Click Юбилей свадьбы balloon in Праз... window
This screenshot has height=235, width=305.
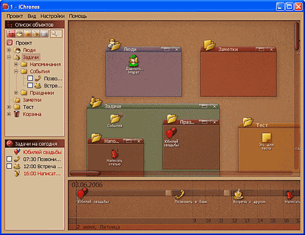tap(171, 133)
